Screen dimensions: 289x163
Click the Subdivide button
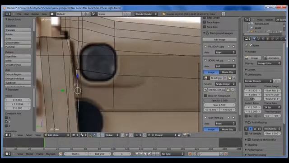(x=18, y=82)
